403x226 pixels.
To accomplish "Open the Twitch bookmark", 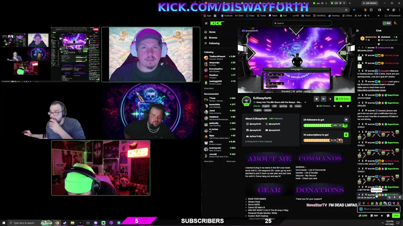I will point(274,16).
